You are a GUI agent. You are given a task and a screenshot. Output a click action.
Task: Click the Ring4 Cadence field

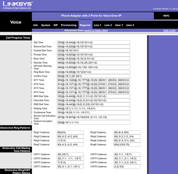tap(127, 137)
